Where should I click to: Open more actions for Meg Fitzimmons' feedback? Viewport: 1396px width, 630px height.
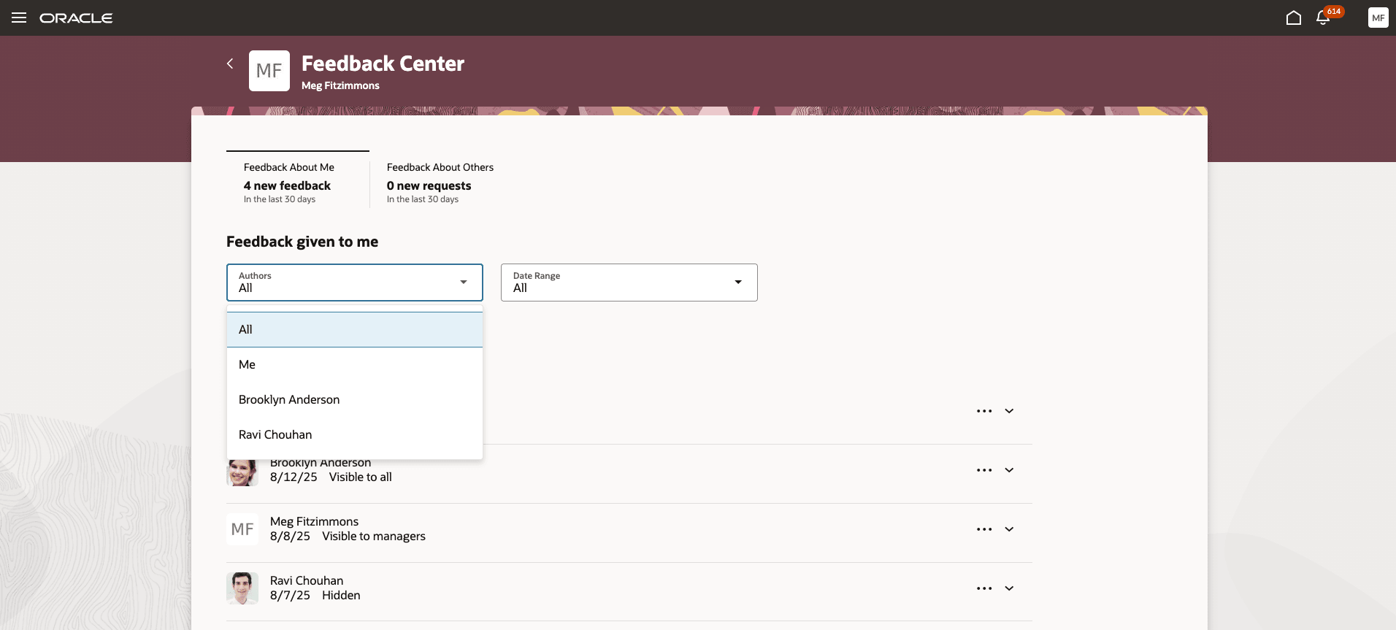pos(984,529)
